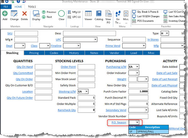Image resolution: width=188 pixels, height=138 pixels.
Task: Open the Catalog book icon
Action: click(99, 14)
